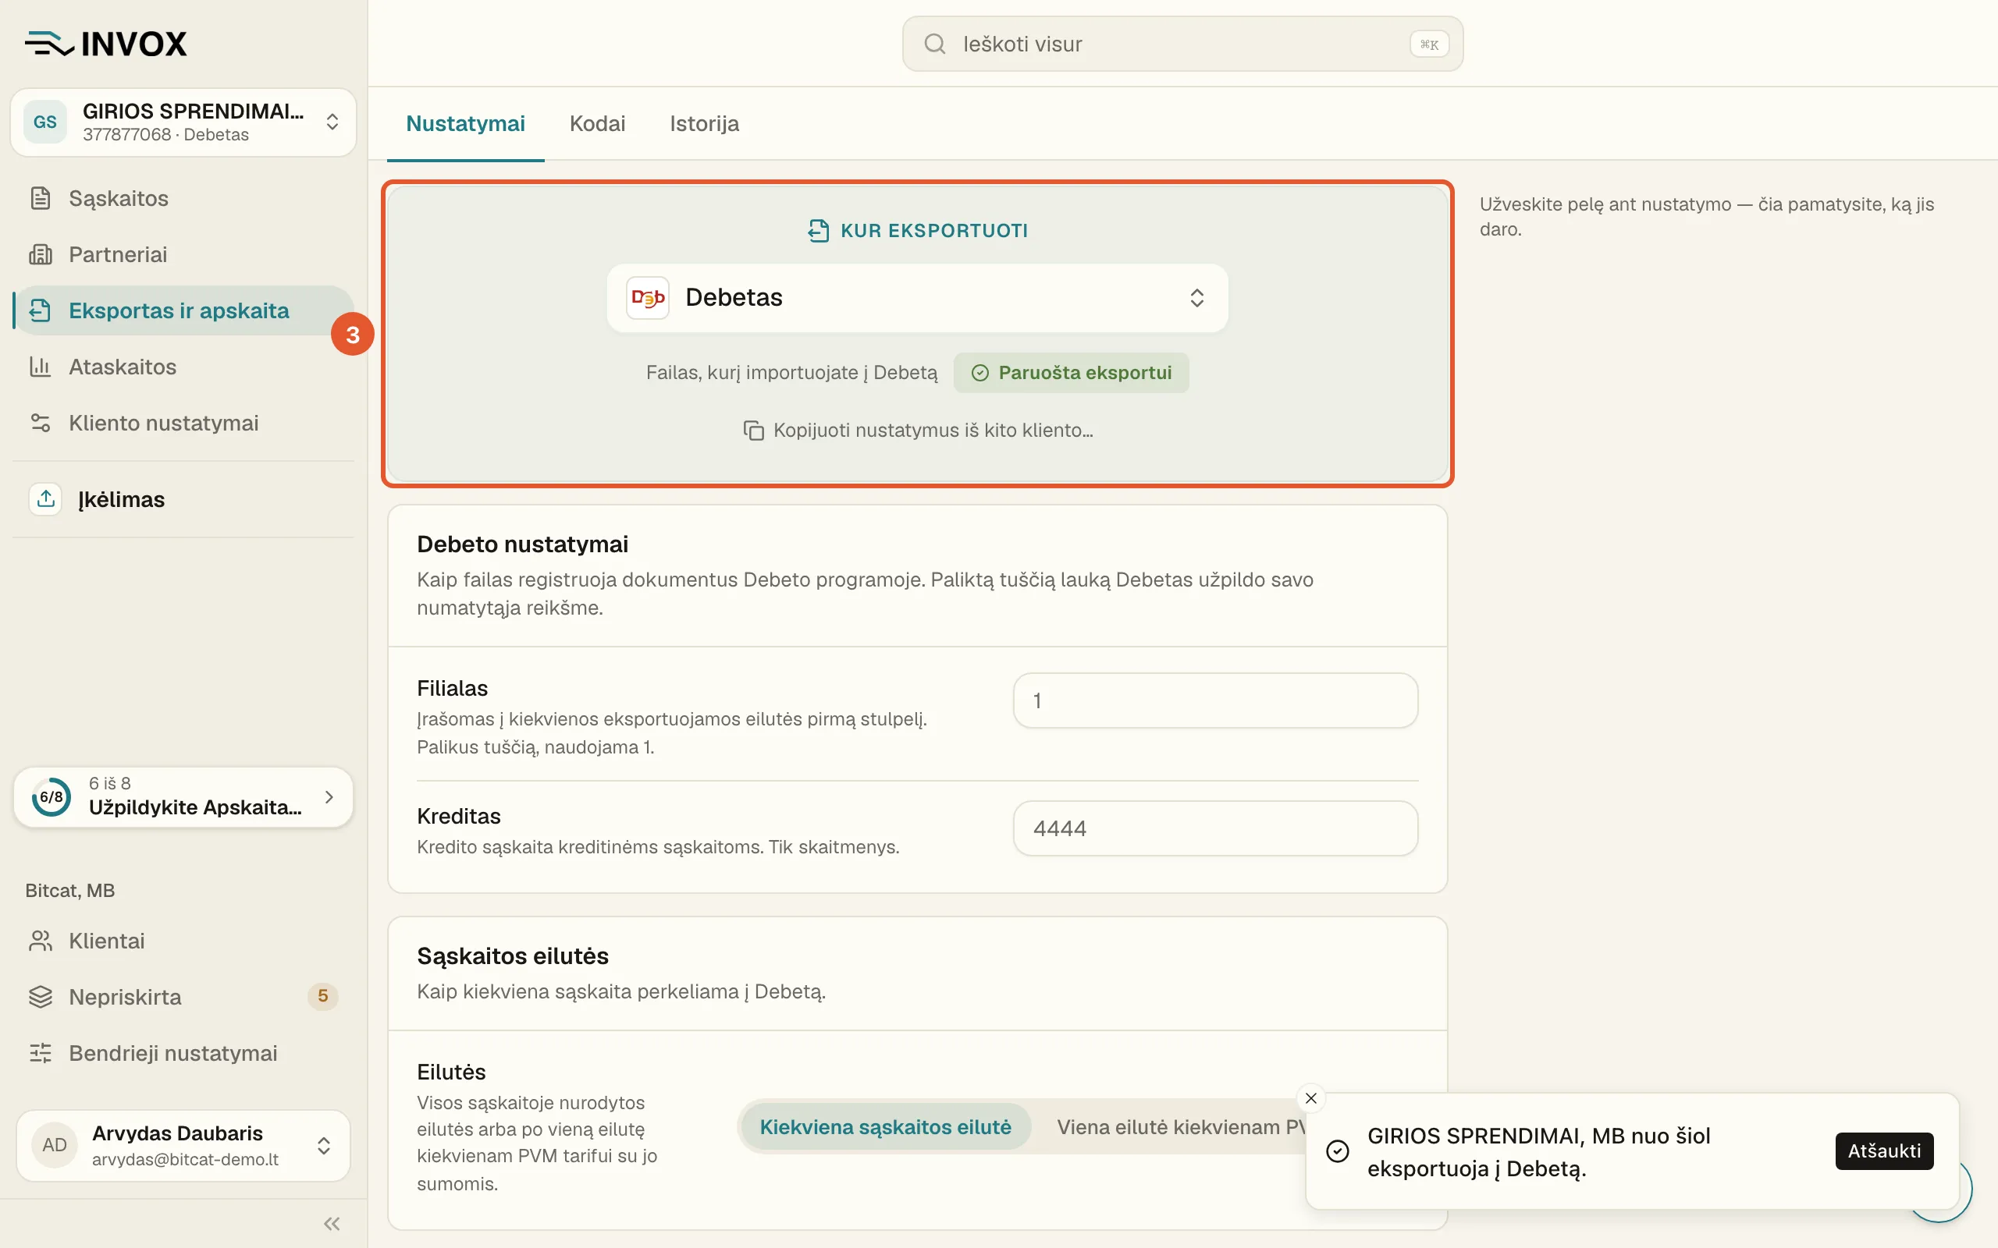Click the Paruošta eksportui status badge

(x=1071, y=372)
